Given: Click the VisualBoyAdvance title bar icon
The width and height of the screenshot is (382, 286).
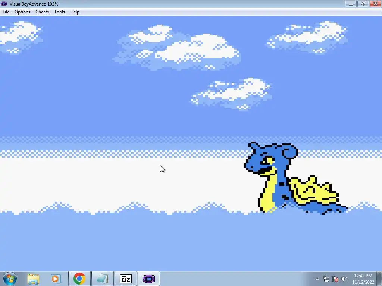Looking at the screenshot, I should (4, 4).
